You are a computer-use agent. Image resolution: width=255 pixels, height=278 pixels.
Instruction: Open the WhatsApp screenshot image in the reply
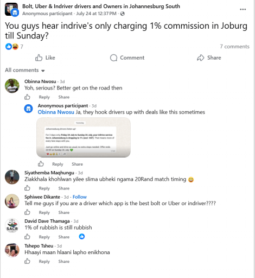[84, 137]
